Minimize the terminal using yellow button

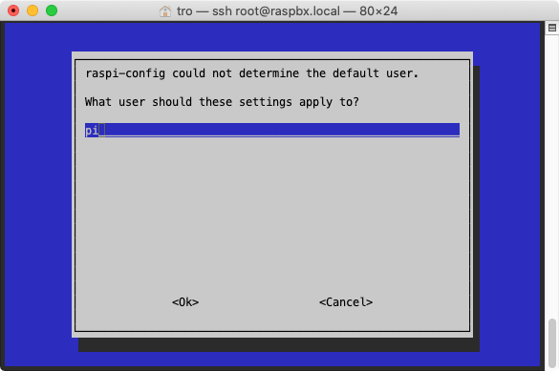point(32,10)
